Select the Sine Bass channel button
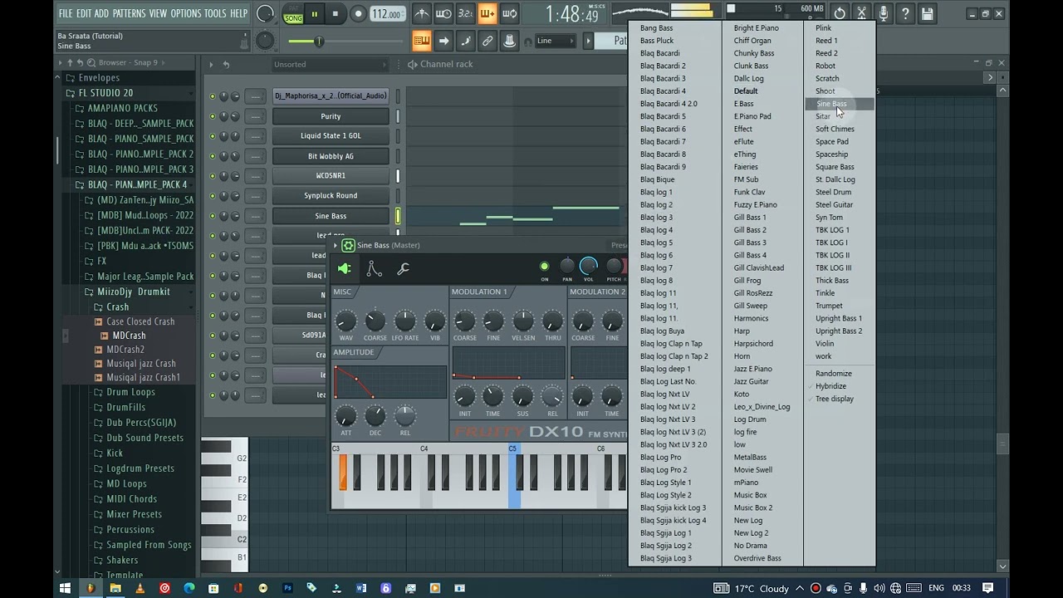Image resolution: width=1063 pixels, height=598 pixels. 331,216
